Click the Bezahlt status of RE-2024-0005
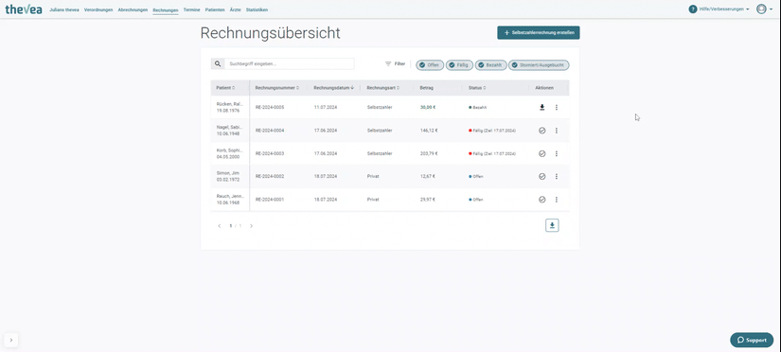Image resolution: width=781 pixels, height=352 pixels. [478, 108]
